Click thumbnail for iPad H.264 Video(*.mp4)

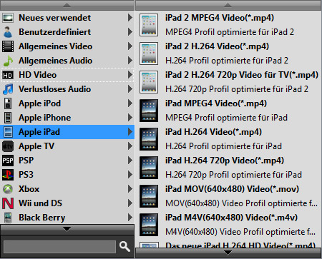[x=149, y=139]
